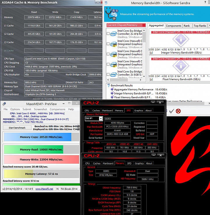Check the Ivy Bridge 2x 8GB entry

pos(108,74)
